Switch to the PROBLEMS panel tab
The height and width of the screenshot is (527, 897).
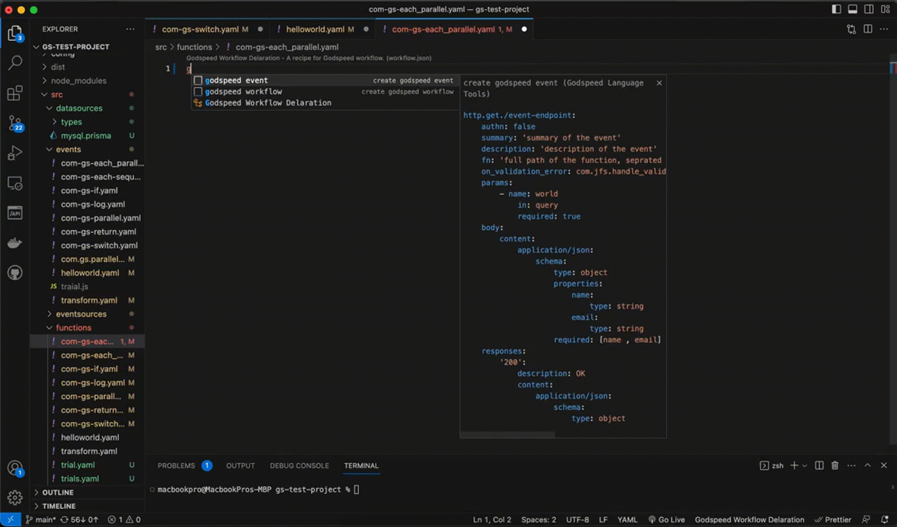pos(176,466)
